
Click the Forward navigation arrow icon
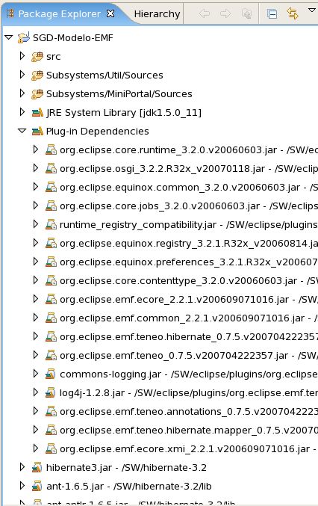point(225,13)
